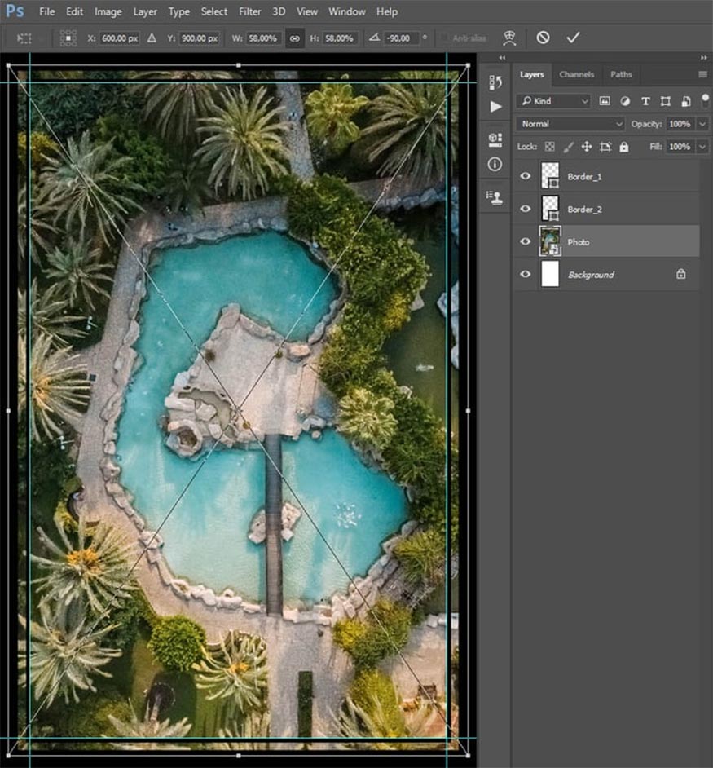The width and height of the screenshot is (713, 768).
Task: Open the Fill slider dropdown
Action: [x=702, y=147]
